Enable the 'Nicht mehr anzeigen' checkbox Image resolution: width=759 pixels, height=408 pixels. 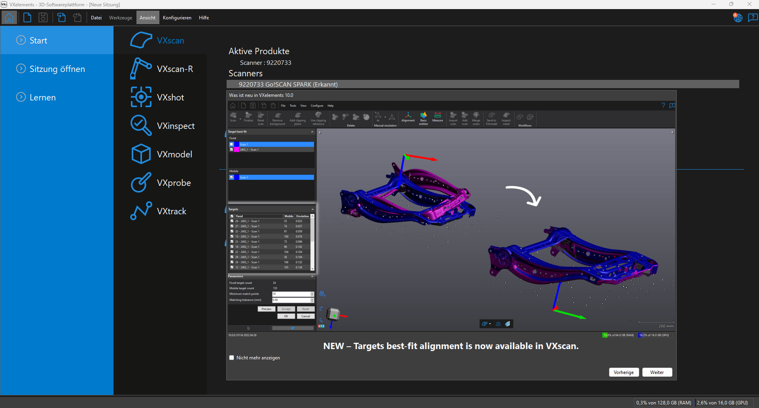click(232, 358)
